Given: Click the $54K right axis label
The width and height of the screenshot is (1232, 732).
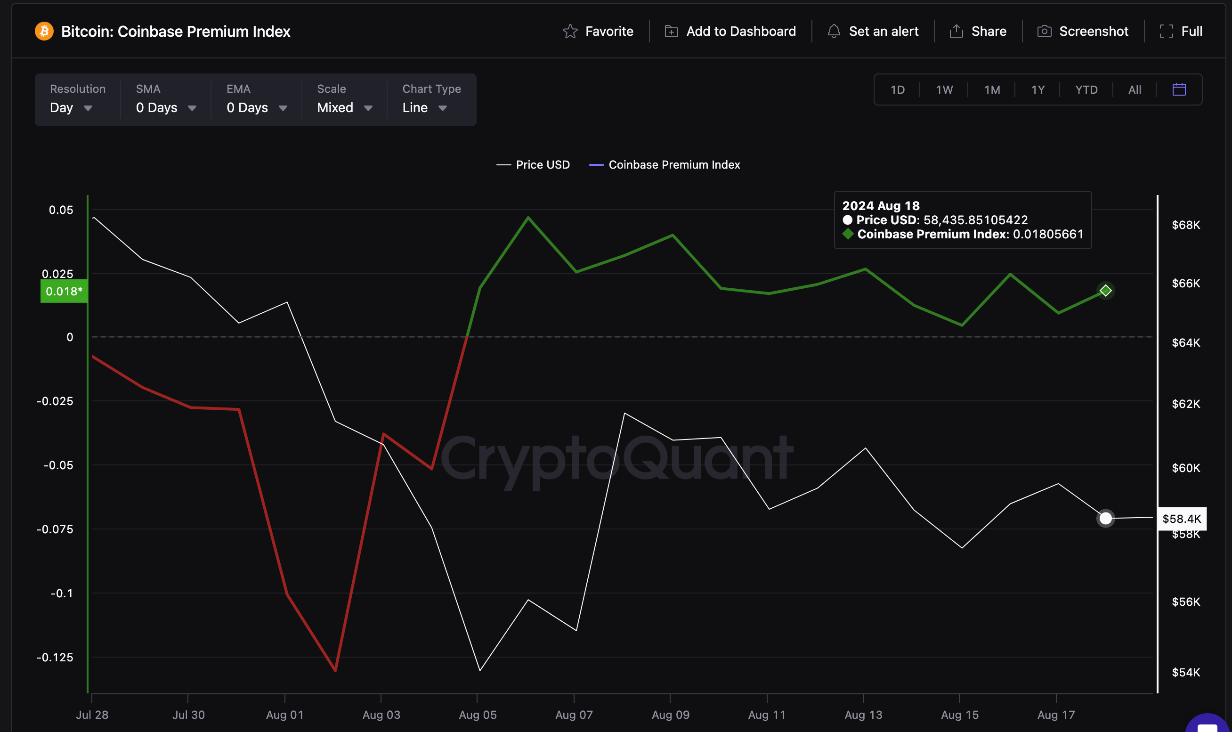Looking at the screenshot, I should click(x=1186, y=672).
